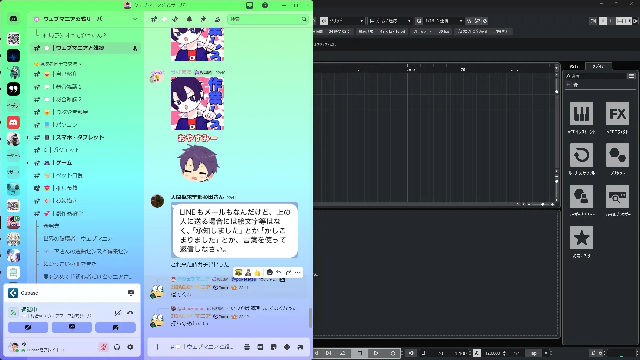Toggle microphone mute in Discord
The height and width of the screenshot is (360, 640).
pos(104,347)
